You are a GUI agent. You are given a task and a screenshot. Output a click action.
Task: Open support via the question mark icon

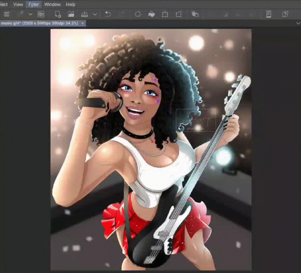point(285,14)
